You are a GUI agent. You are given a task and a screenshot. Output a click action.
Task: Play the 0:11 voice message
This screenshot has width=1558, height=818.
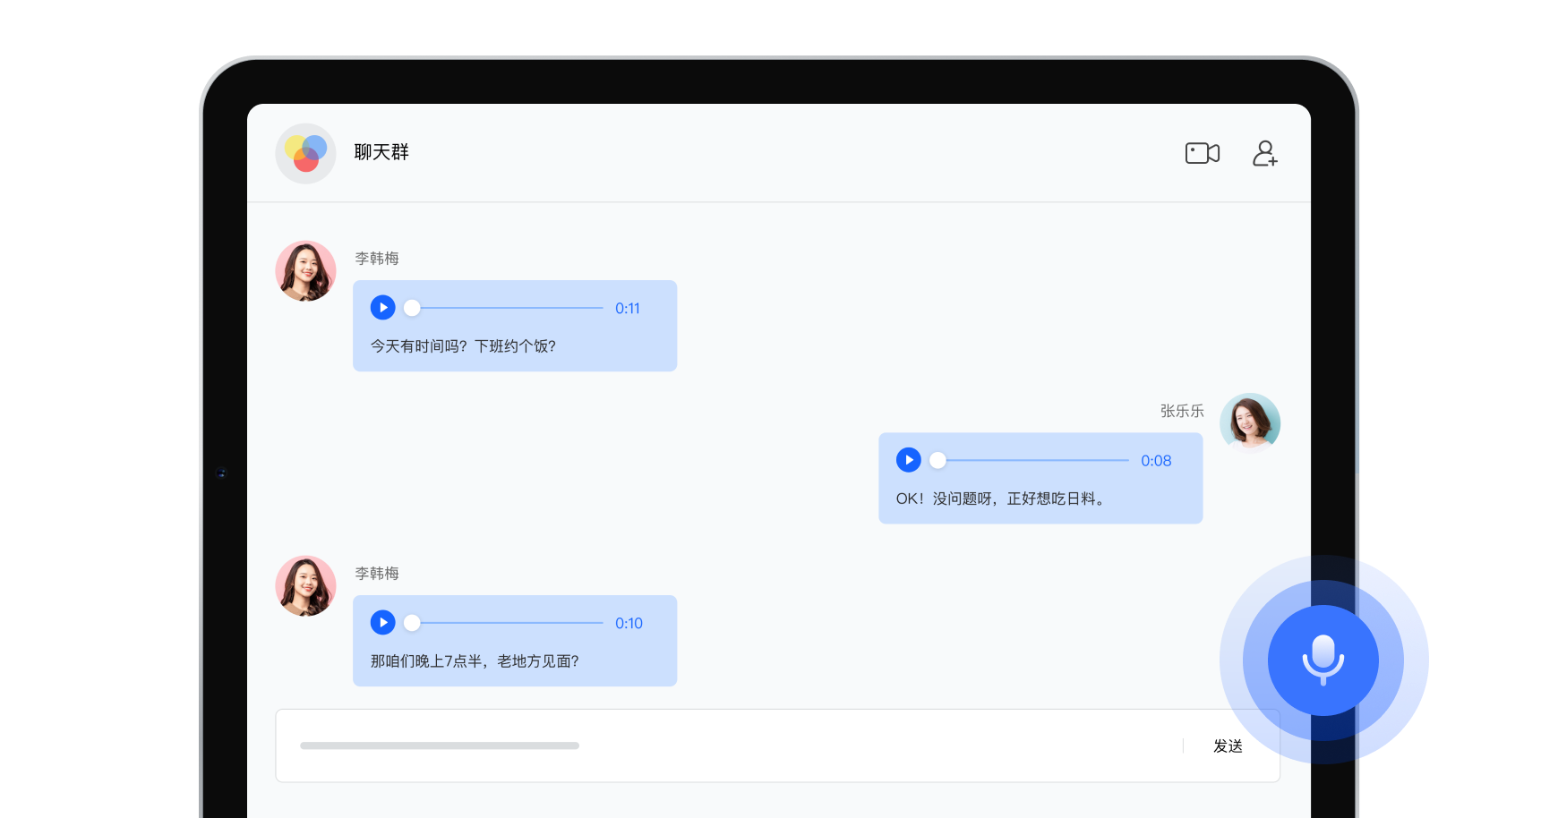tap(383, 308)
